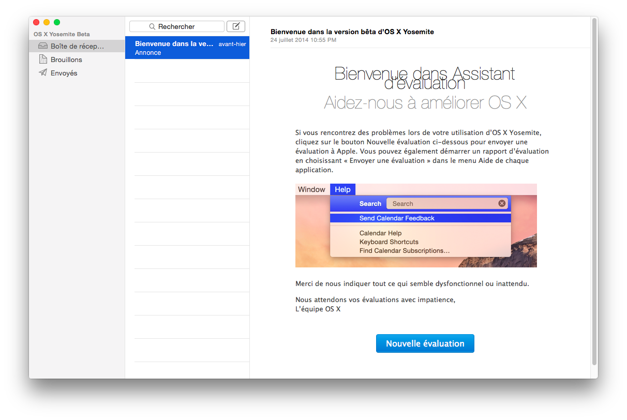Click the date 24 juillet 2014 10:55 PM

303,40
